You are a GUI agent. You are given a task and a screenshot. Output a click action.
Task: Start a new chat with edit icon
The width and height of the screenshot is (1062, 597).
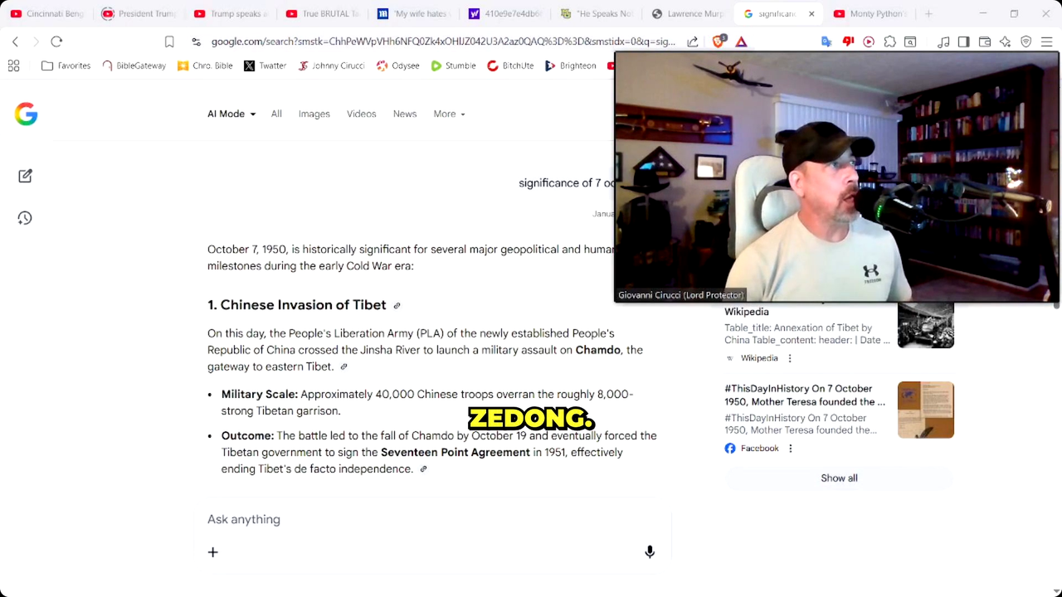pos(25,176)
